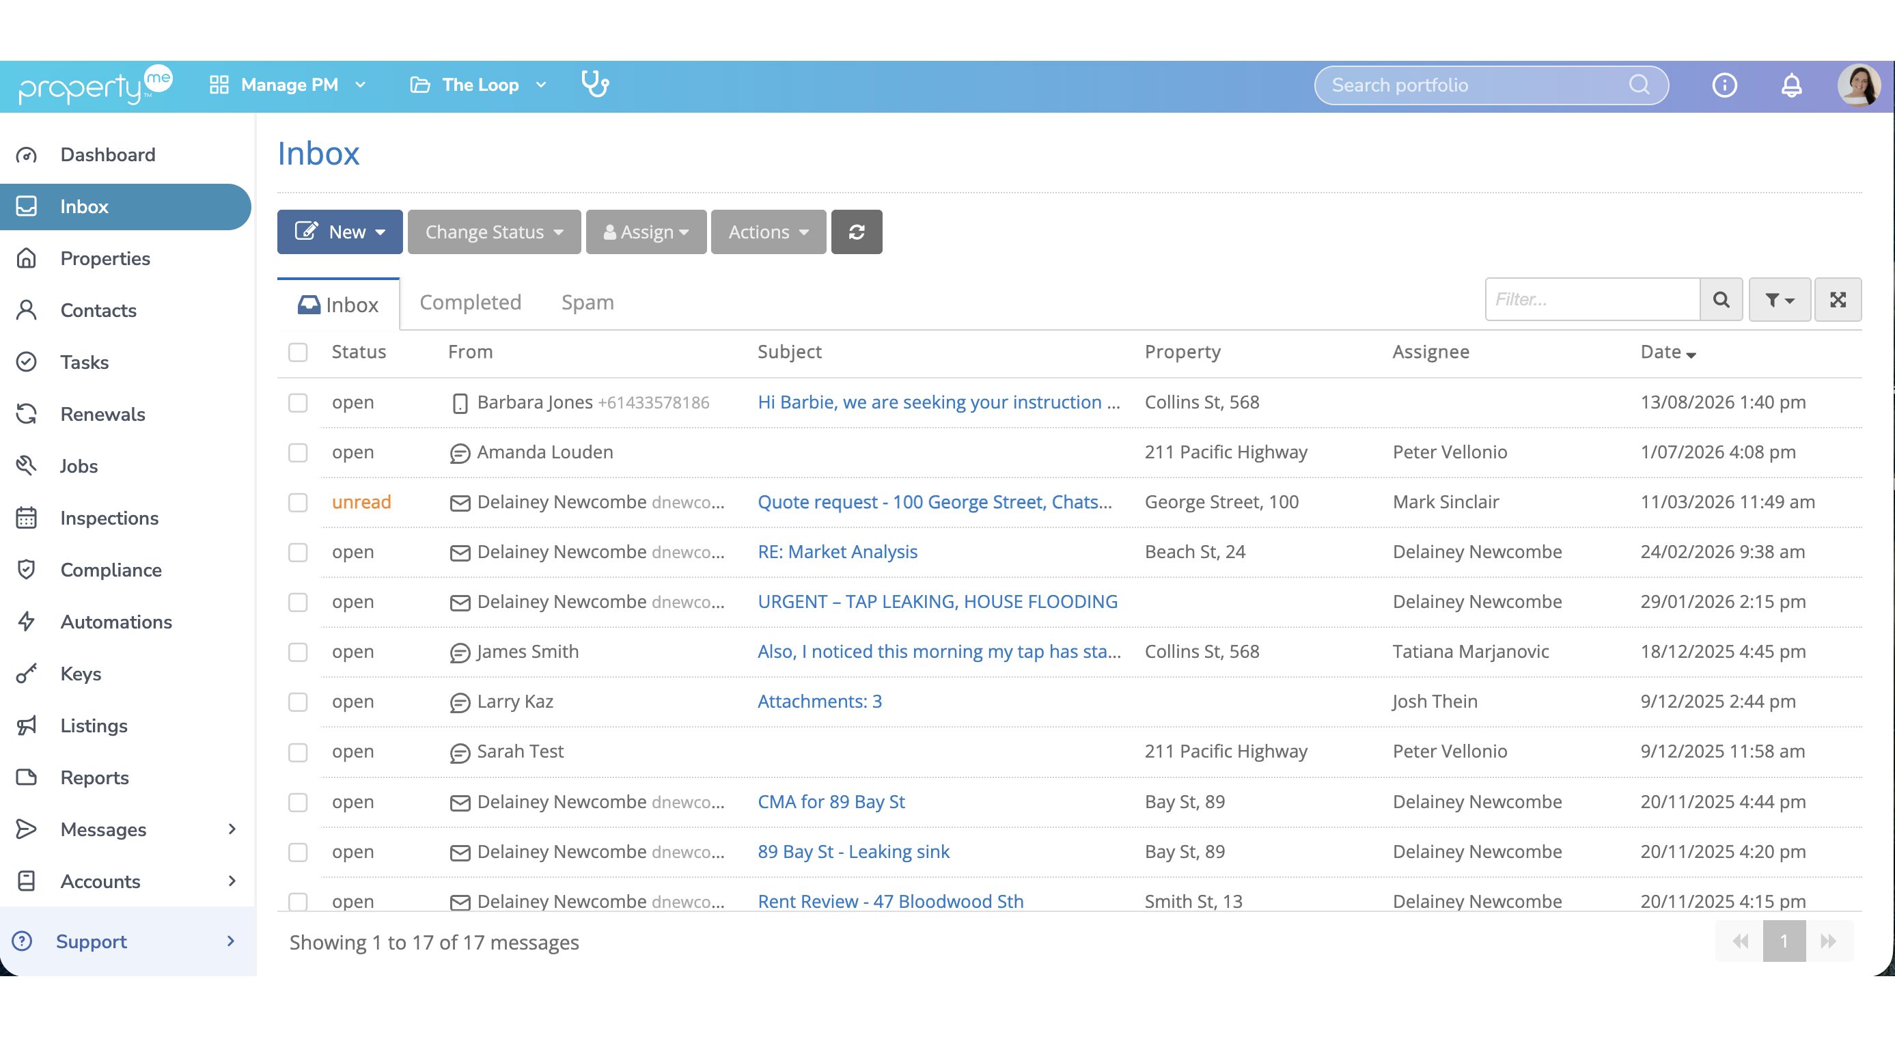Switch to the Spam tab

pyautogui.click(x=587, y=302)
